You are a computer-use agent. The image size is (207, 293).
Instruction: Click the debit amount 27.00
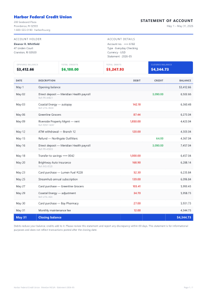coord(137,204)
